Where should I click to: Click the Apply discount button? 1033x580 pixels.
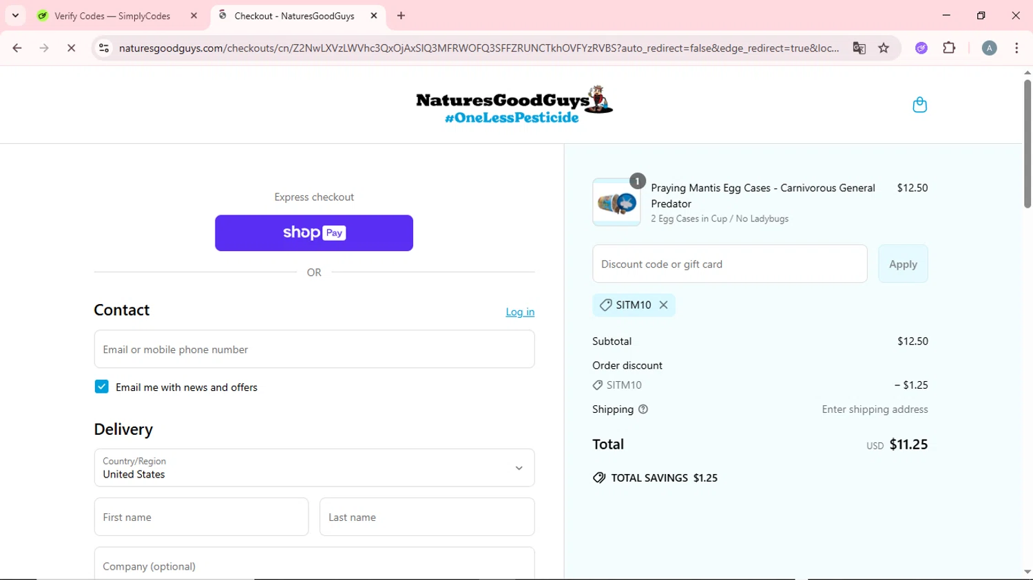click(903, 264)
